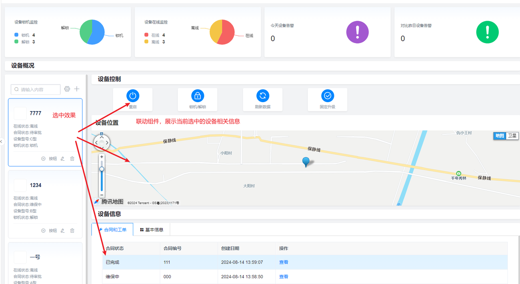The width and height of the screenshot is (520, 284).
Task: Click the 锁机/解锁 padlock icon
Action: click(197, 96)
